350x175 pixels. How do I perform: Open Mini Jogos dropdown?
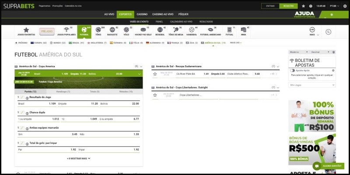pyautogui.click(x=312, y=85)
